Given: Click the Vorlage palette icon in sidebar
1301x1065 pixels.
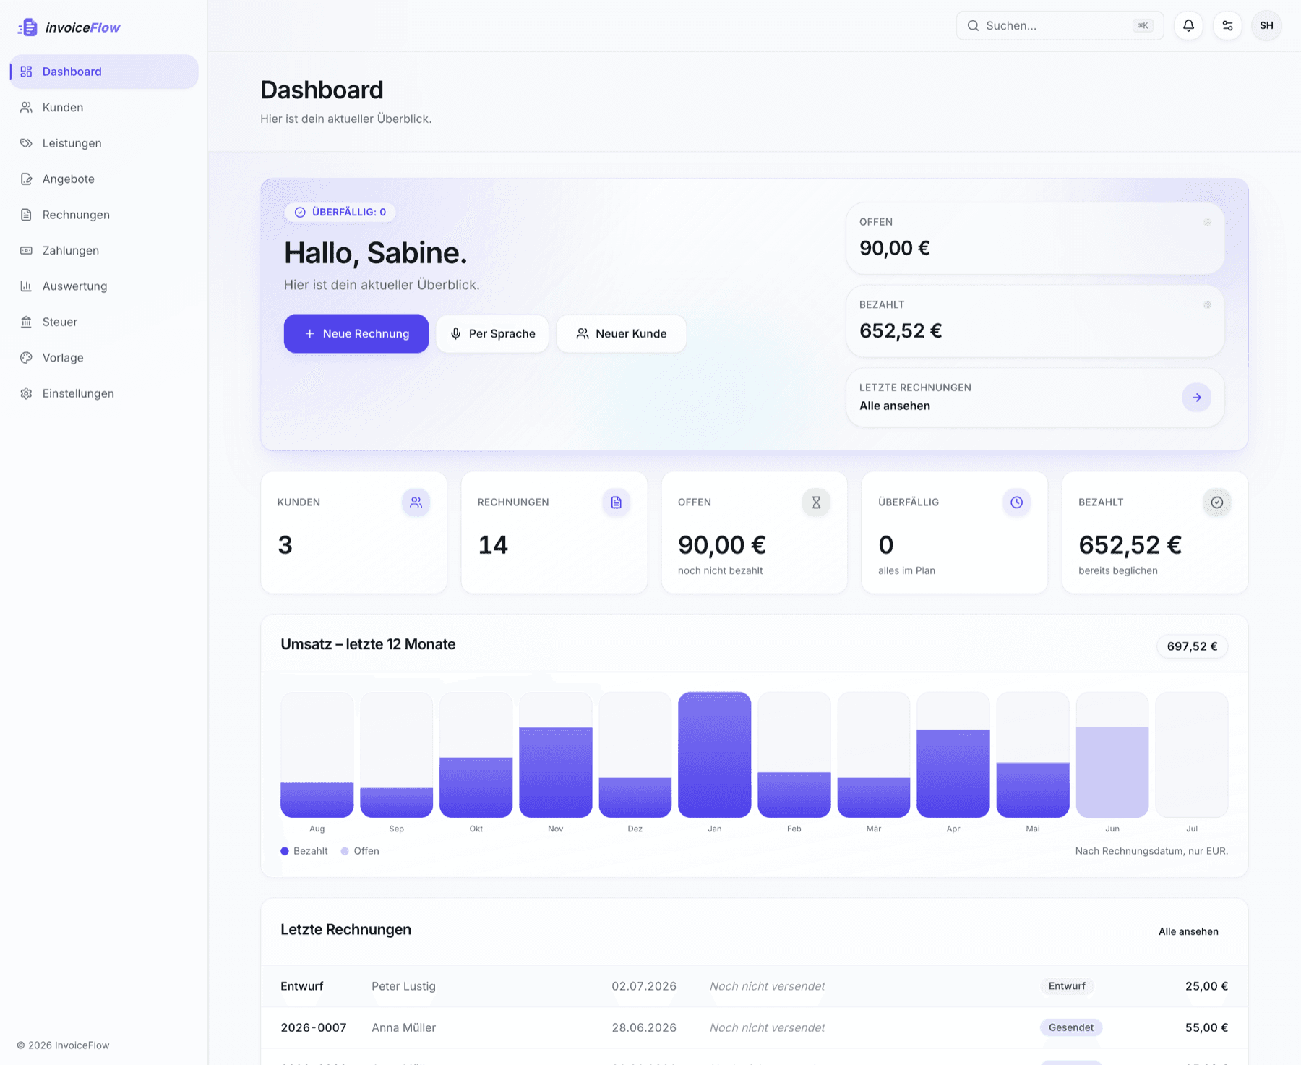Looking at the screenshot, I should click(26, 358).
